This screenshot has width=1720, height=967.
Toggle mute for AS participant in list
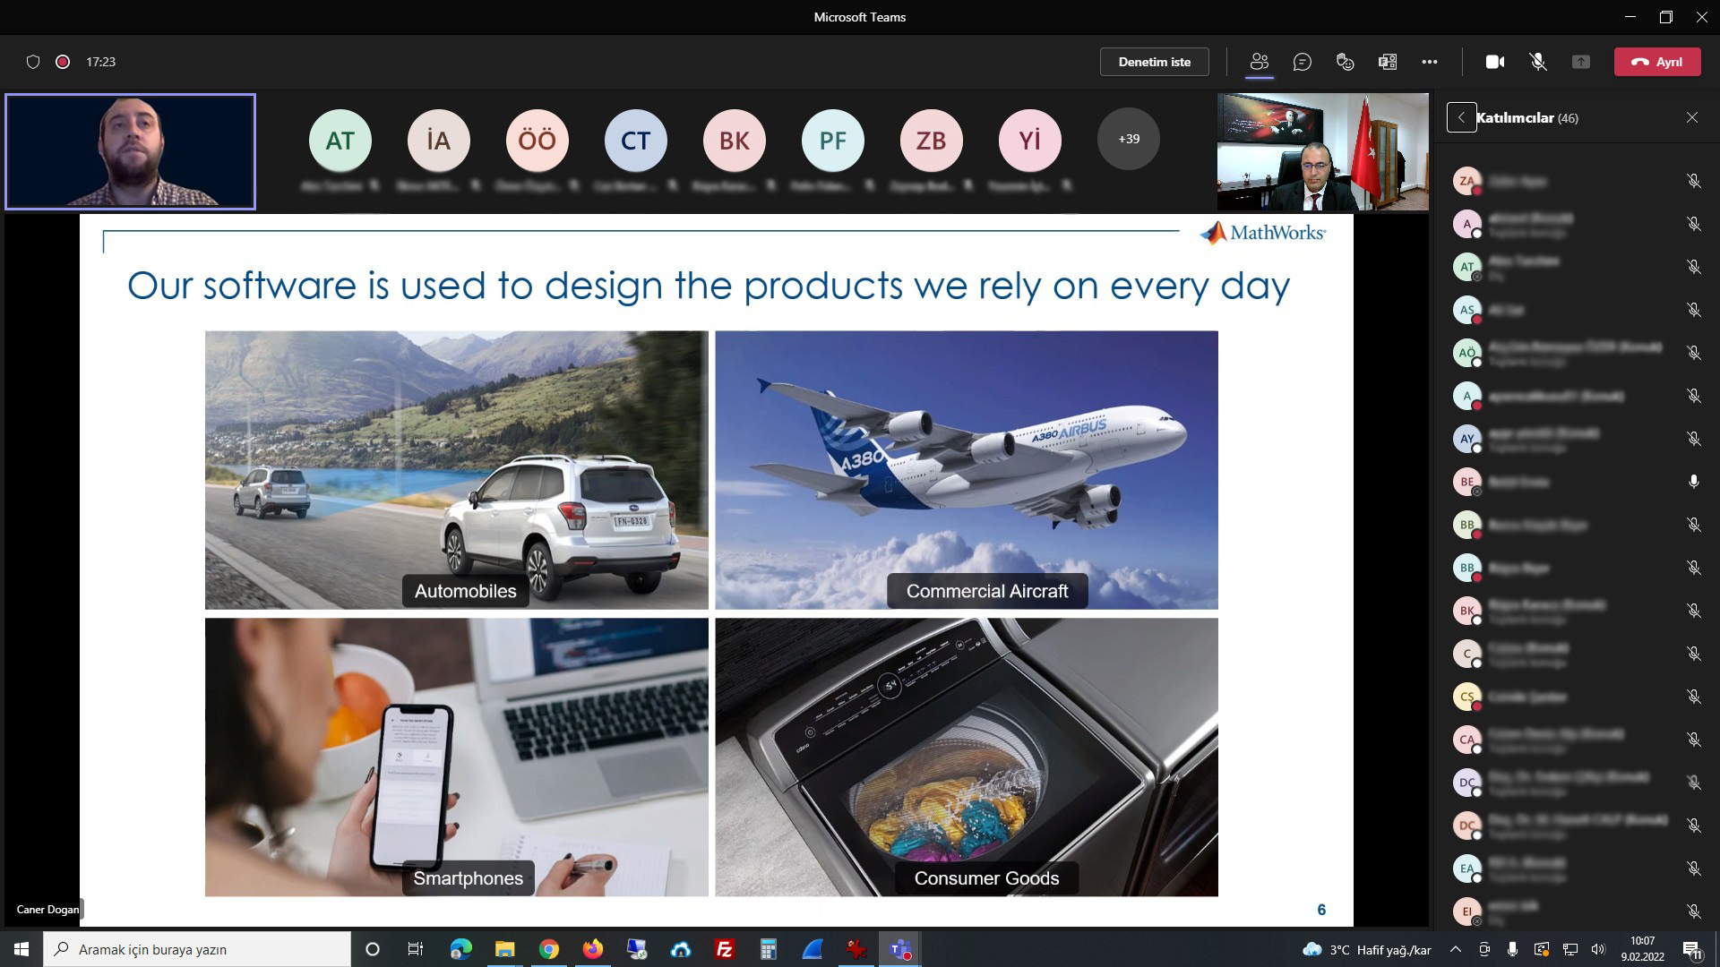[1693, 310]
